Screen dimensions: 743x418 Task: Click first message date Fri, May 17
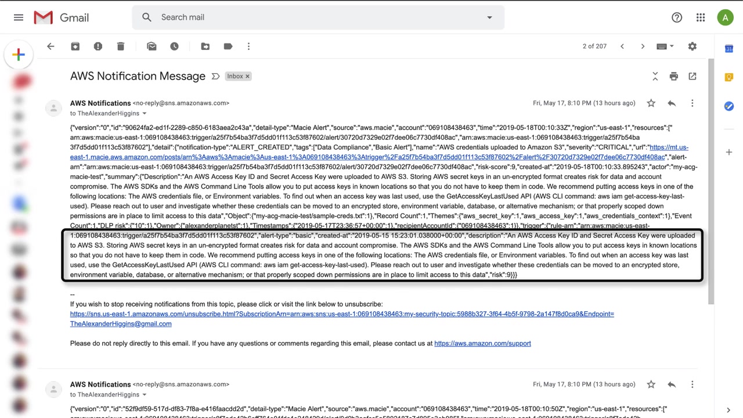coord(584,103)
